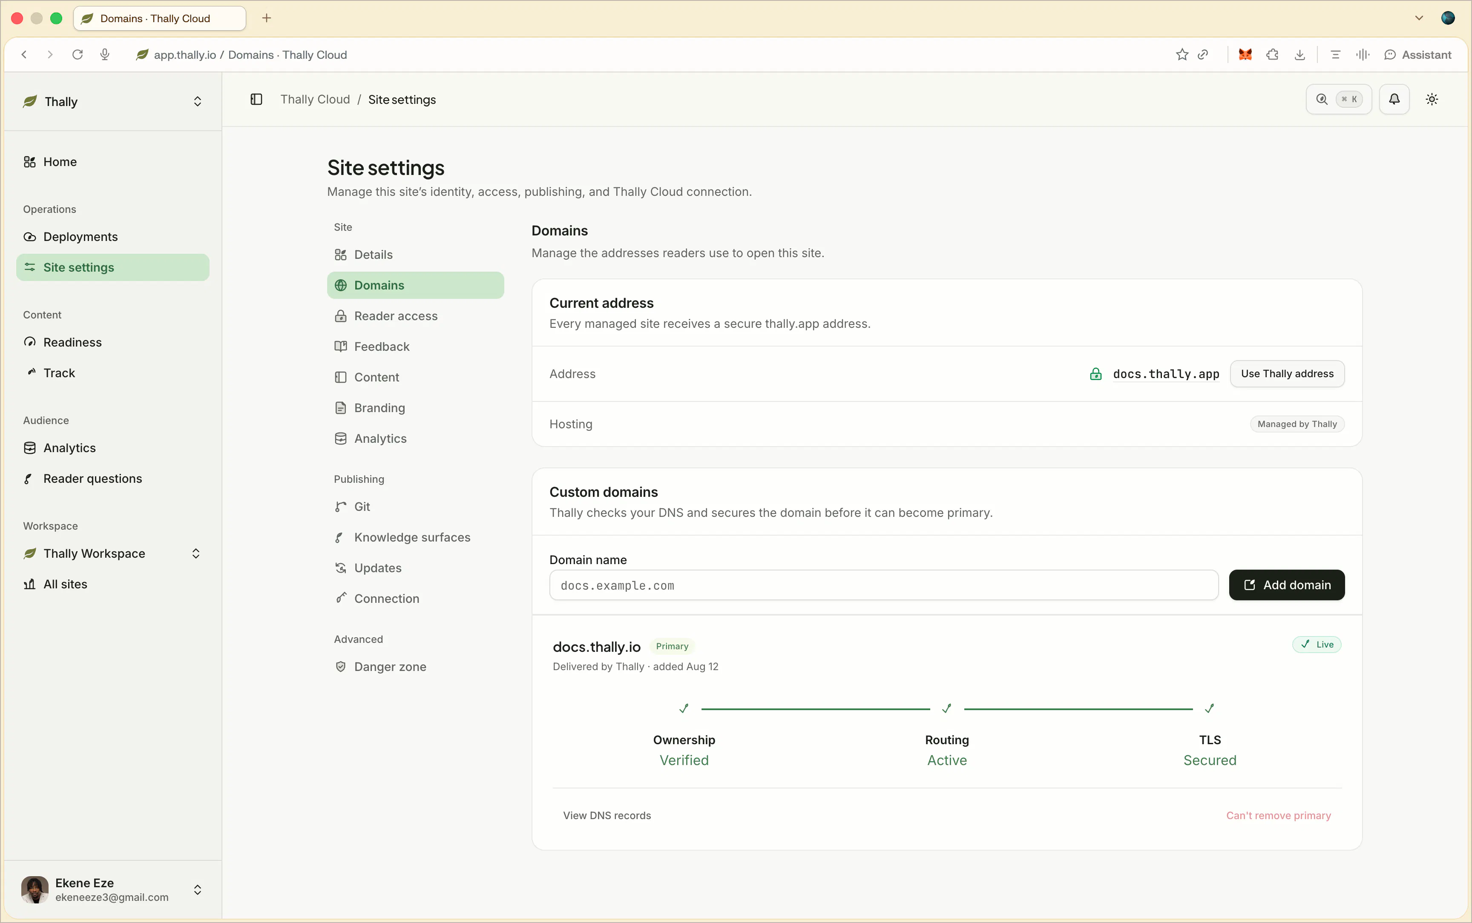Image resolution: width=1472 pixels, height=923 pixels.
Task: Open the Thally organization switcher
Action: pyautogui.click(x=113, y=101)
